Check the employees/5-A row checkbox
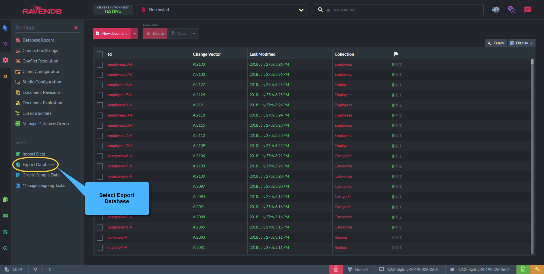The width and height of the screenshot is (544, 274). point(100,95)
